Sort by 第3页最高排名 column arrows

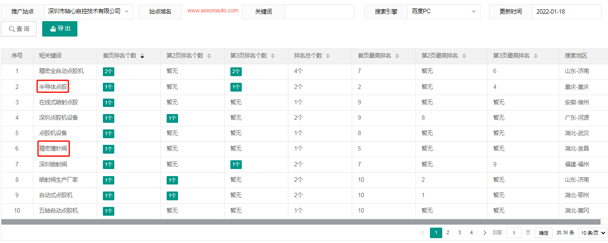point(536,56)
